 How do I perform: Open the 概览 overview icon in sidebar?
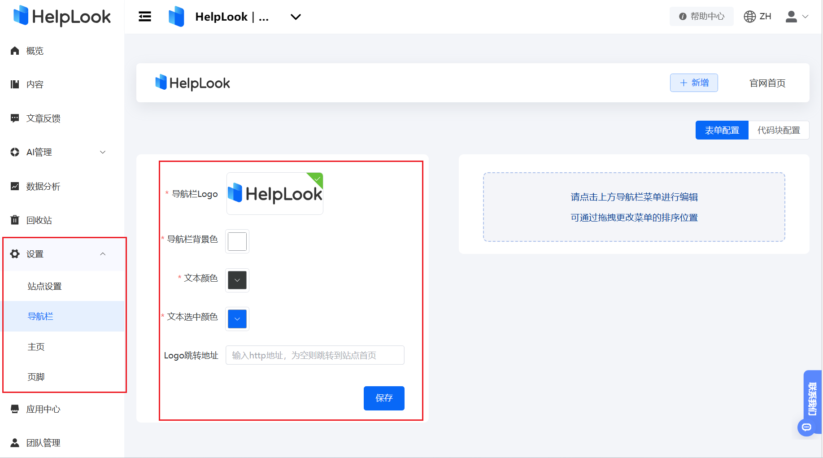point(15,50)
